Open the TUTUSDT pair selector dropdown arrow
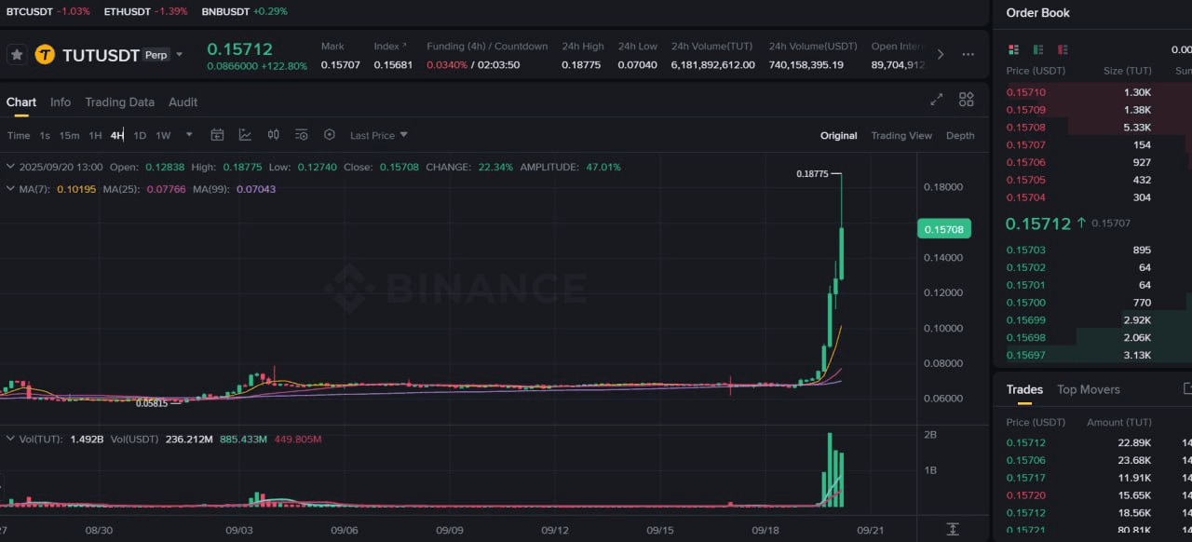The width and height of the screenshot is (1192, 542). point(180,55)
